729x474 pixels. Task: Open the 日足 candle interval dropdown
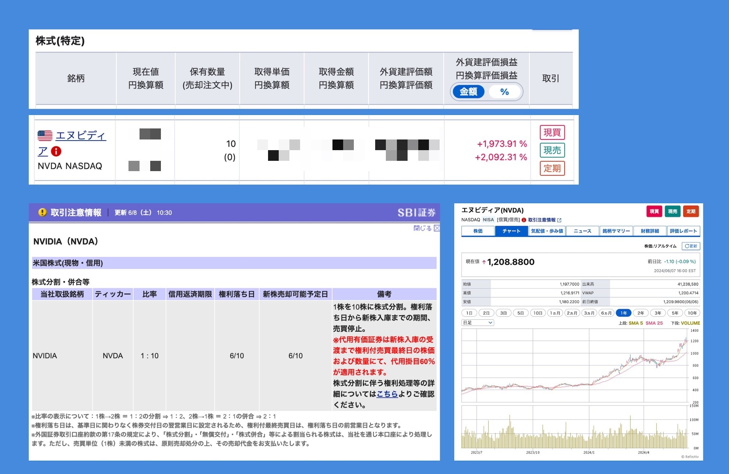pyautogui.click(x=478, y=322)
